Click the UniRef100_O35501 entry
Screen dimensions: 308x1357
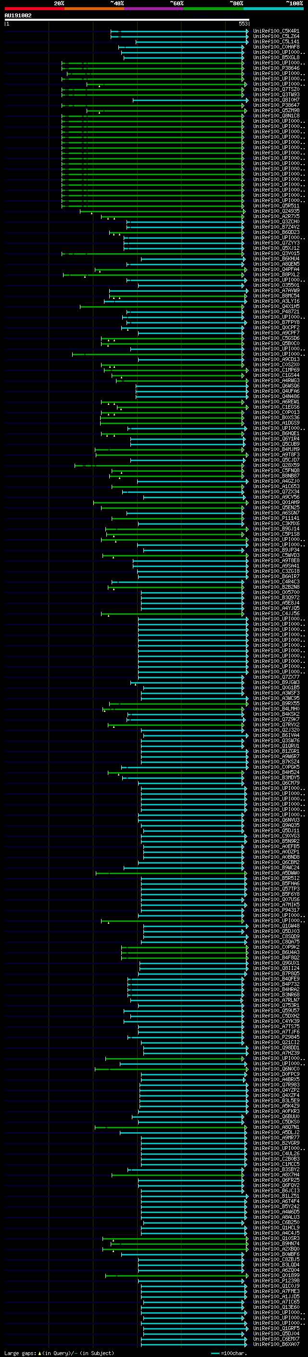tap(276, 285)
